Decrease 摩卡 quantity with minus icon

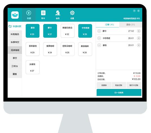coord(99,31)
